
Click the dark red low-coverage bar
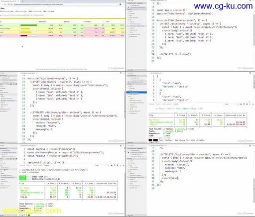24,35
